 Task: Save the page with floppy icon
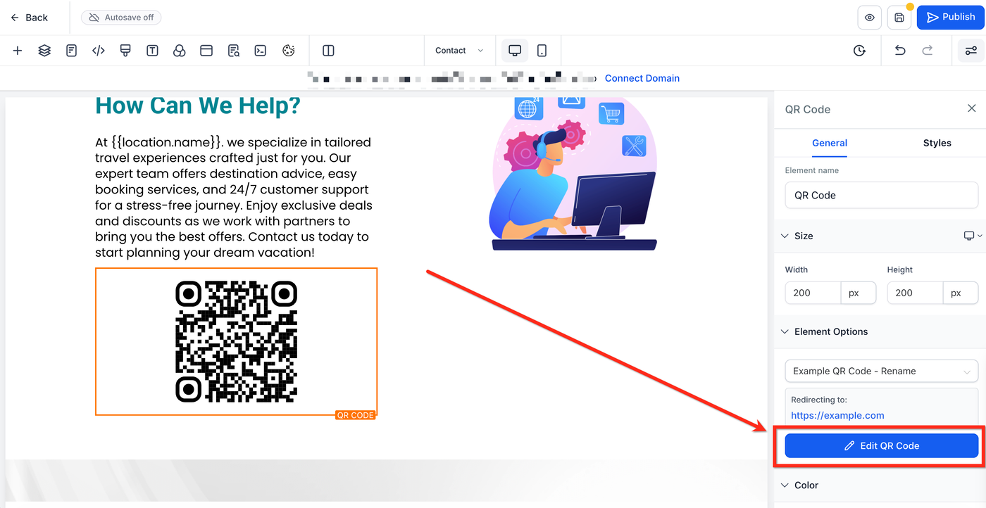pyautogui.click(x=899, y=18)
